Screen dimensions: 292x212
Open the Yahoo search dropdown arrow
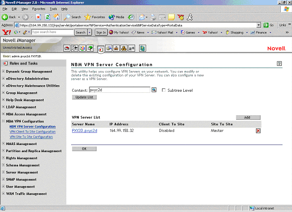pos(89,32)
